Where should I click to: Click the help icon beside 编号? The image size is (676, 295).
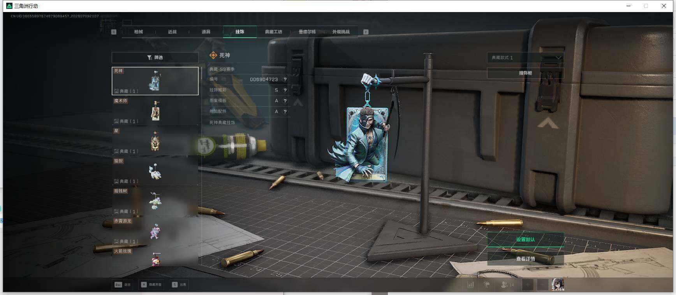point(285,79)
